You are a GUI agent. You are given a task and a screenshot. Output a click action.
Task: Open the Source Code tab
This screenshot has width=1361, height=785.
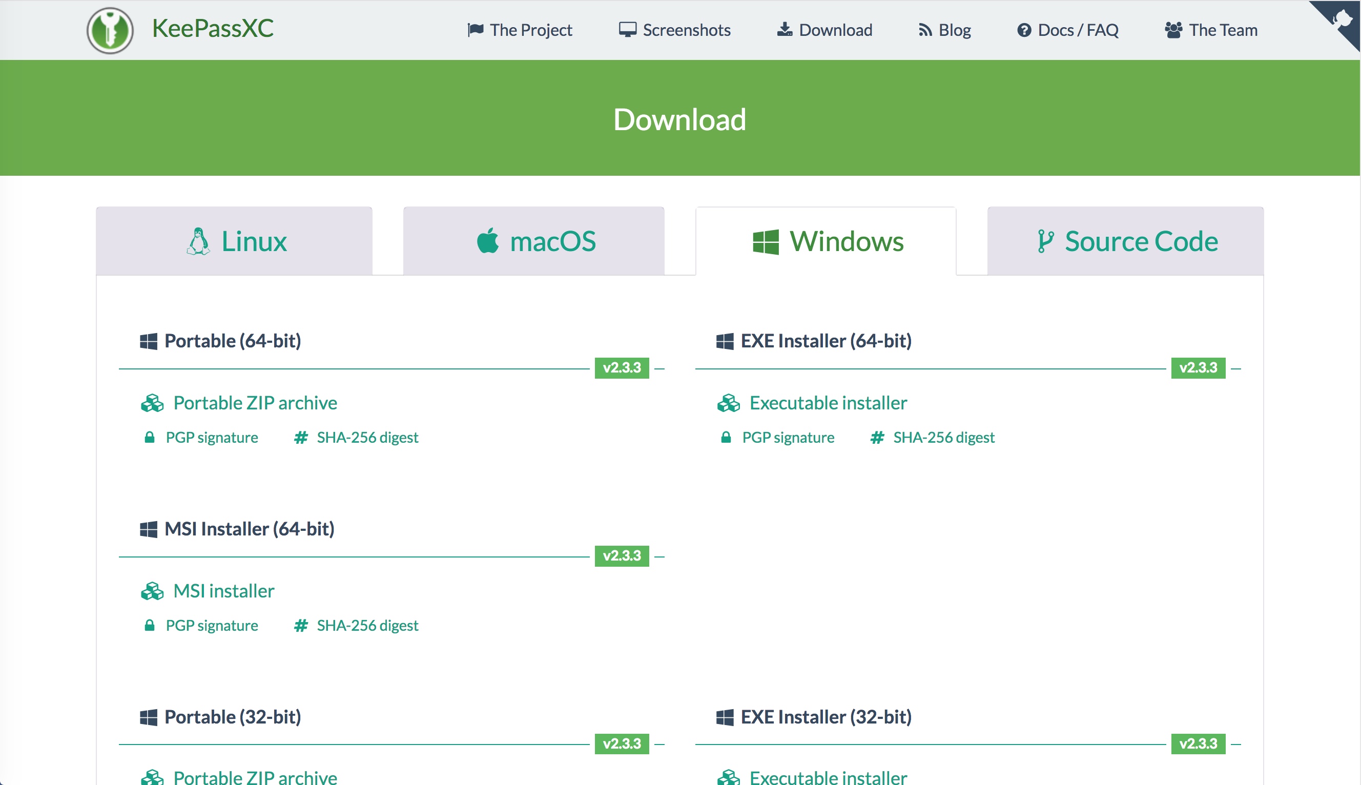[x=1125, y=241]
